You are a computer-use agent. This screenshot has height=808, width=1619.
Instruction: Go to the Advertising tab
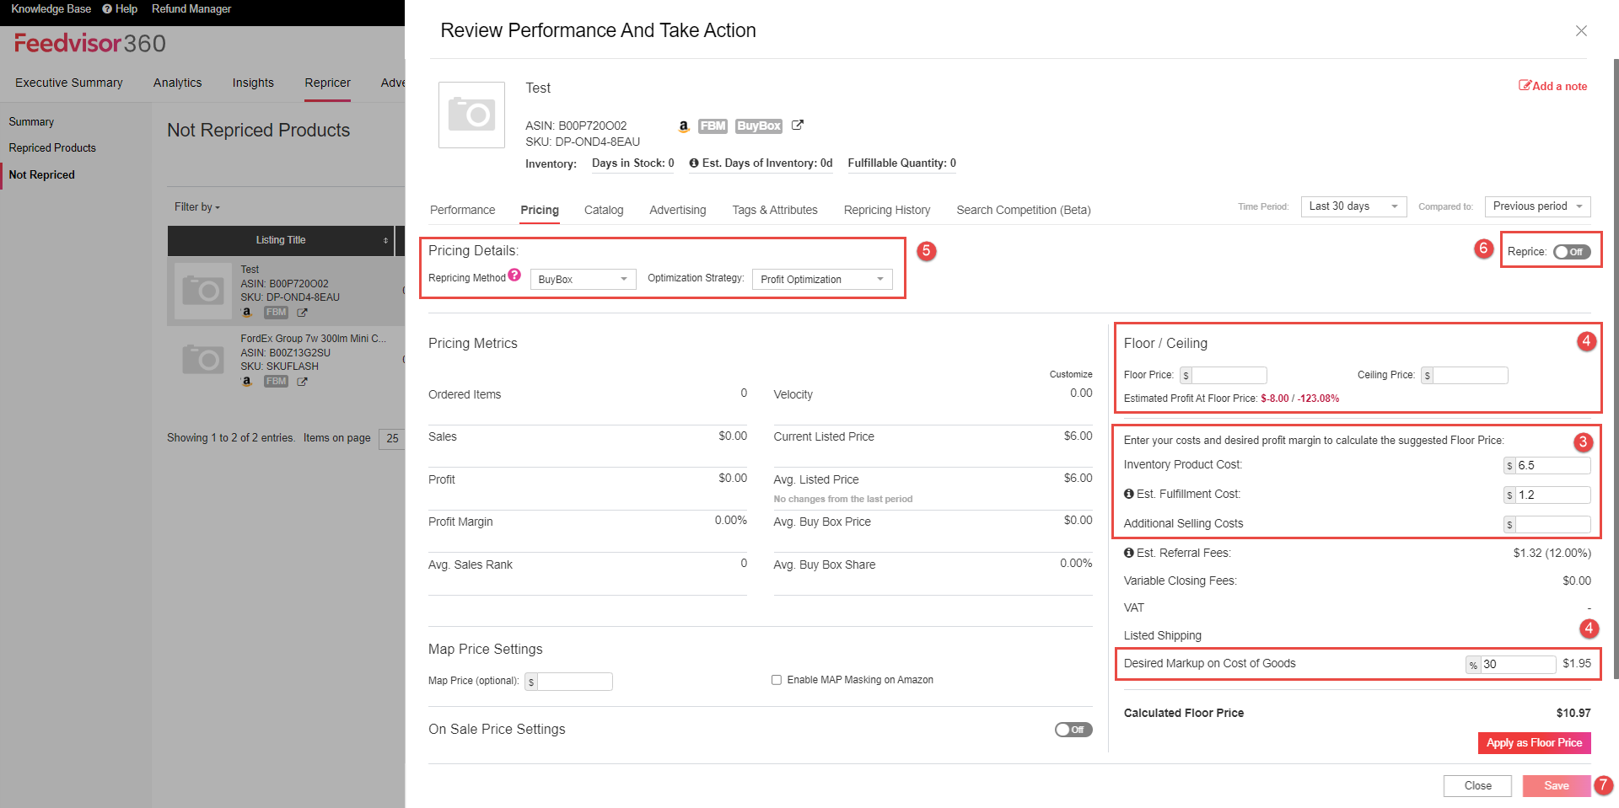point(678,210)
